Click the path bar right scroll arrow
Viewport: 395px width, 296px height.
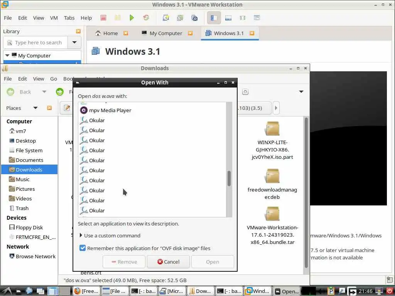click(x=276, y=108)
